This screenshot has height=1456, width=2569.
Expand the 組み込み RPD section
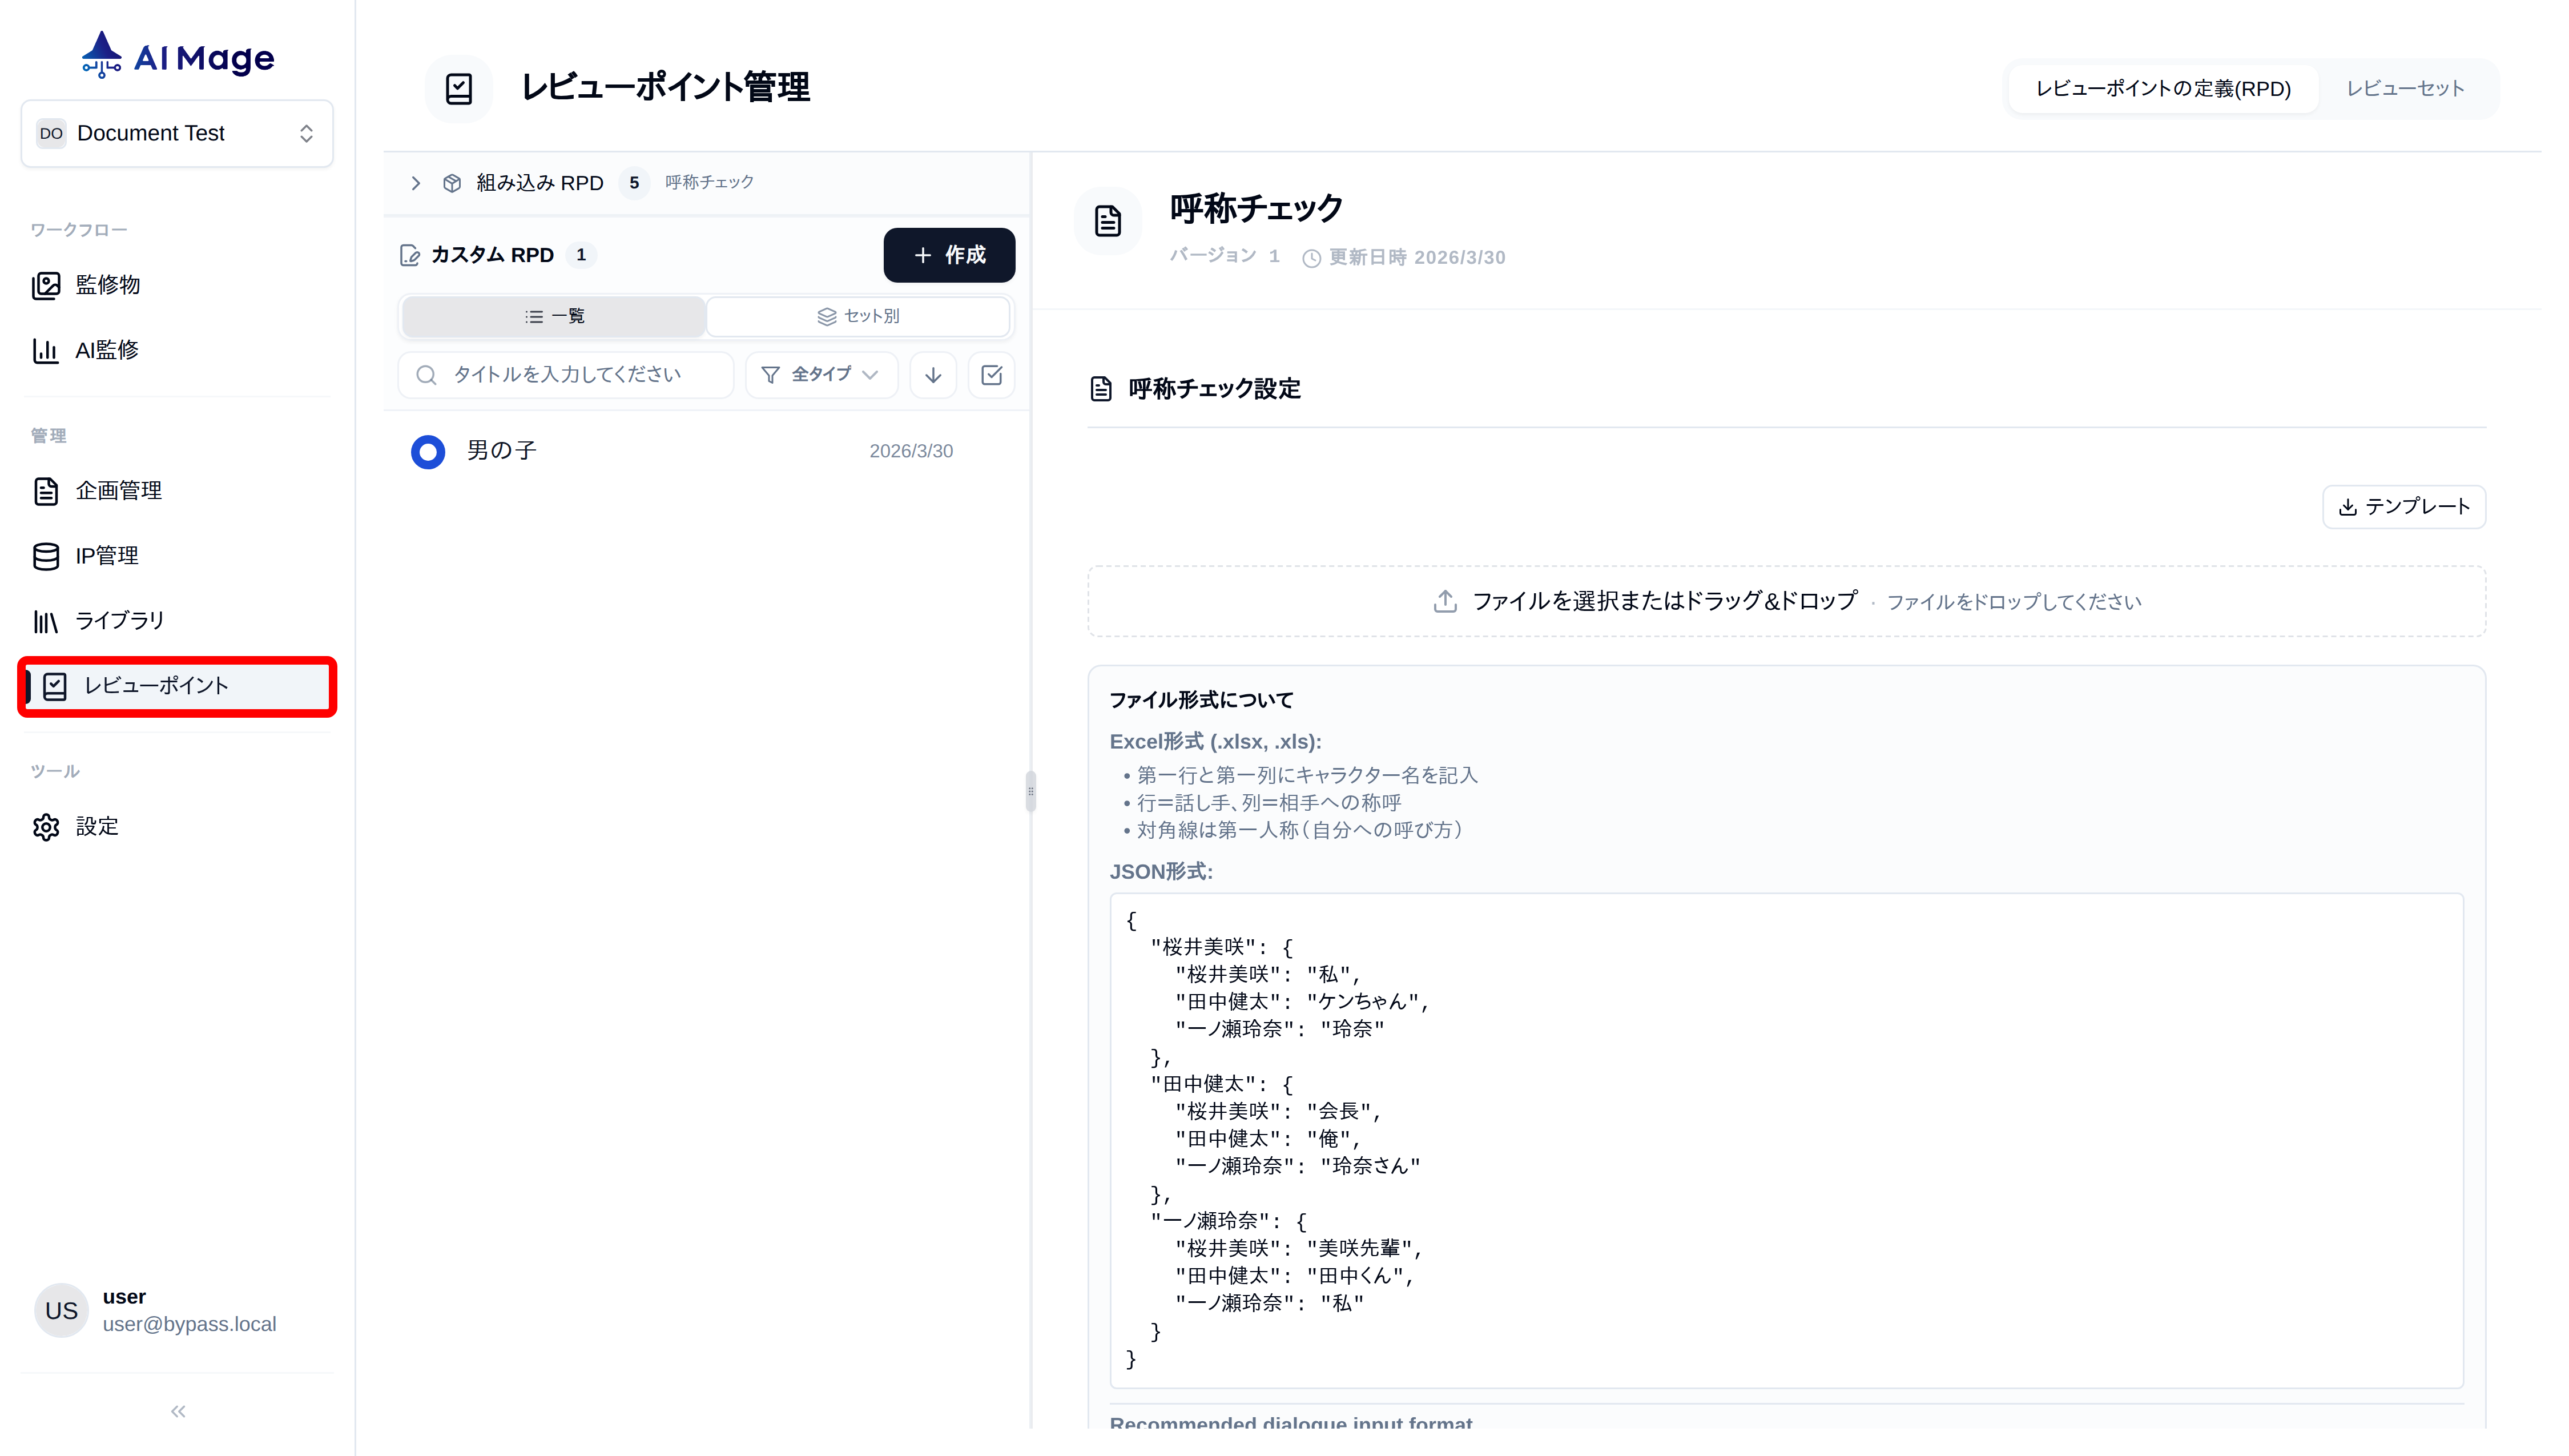[x=417, y=183]
